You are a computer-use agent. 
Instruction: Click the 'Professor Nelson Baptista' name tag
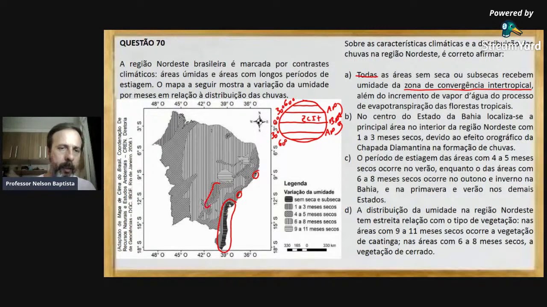click(40, 183)
